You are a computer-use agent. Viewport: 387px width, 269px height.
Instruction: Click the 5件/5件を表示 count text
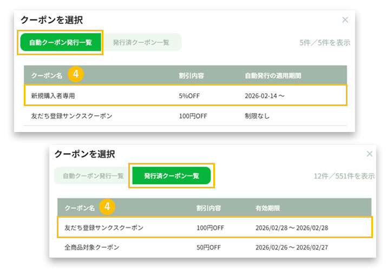[x=324, y=42]
